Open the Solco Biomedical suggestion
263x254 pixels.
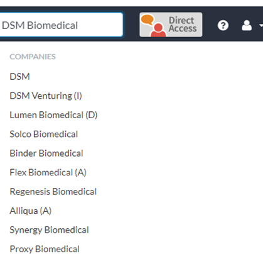tap(44, 134)
